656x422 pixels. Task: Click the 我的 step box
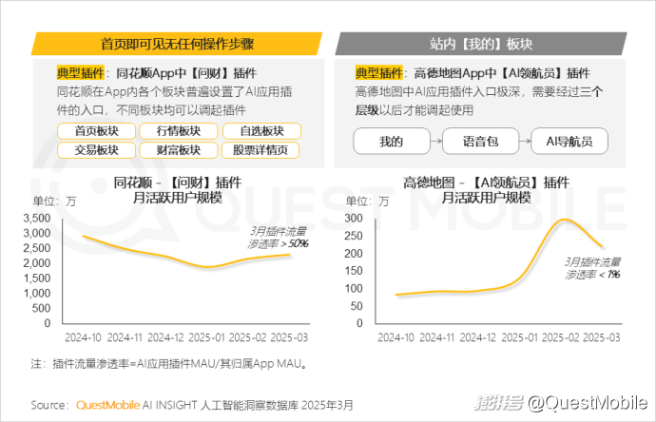[391, 142]
